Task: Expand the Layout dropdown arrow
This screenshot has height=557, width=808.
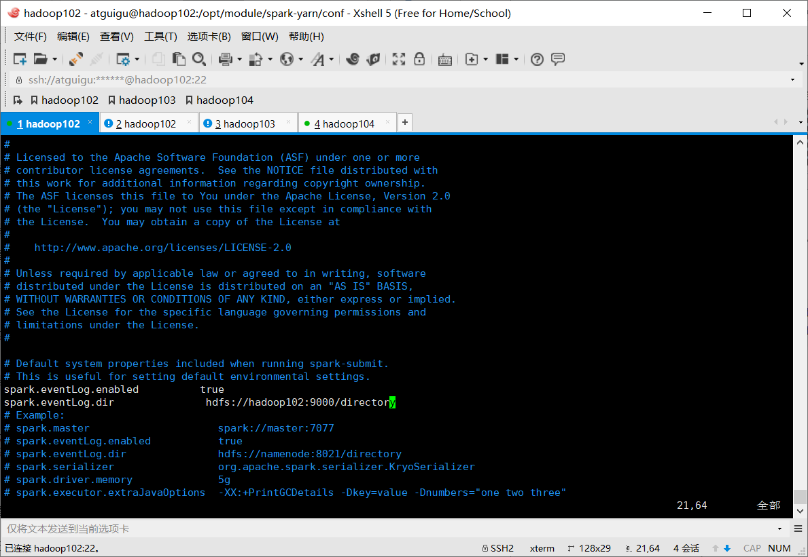Action: (x=516, y=60)
